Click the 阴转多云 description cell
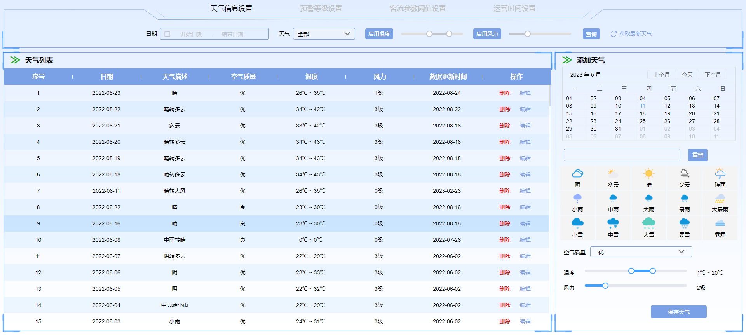746x335 pixels. [x=174, y=256]
